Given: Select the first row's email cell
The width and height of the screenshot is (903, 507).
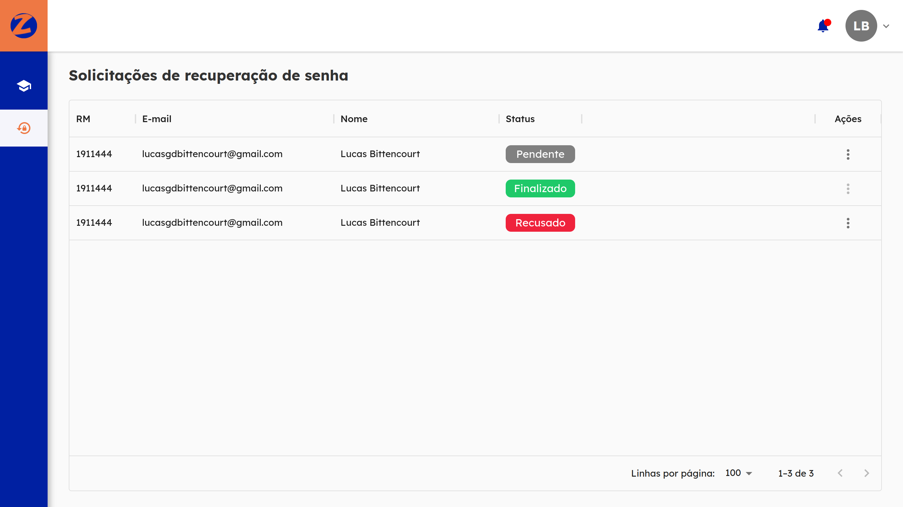Looking at the screenshot, I should tap(212, 154).
